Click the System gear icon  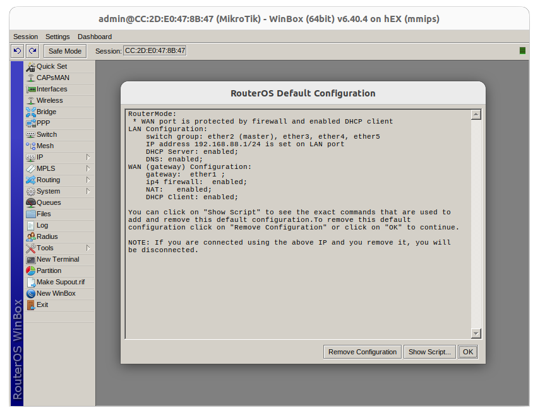click(31, 192)
